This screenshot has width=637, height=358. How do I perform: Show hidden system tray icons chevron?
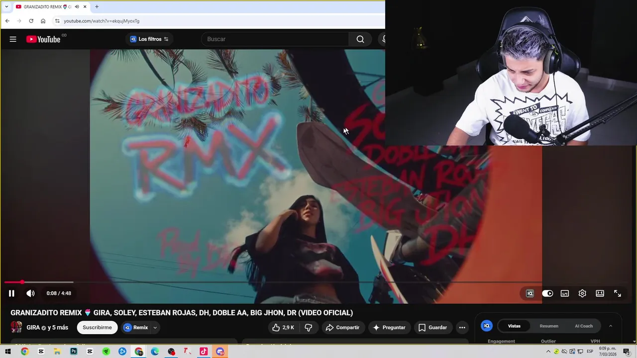coord(548,352)
